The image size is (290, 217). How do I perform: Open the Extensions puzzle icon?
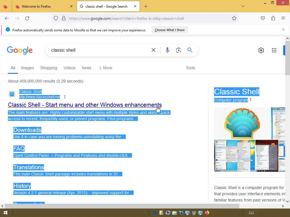pos(273,18)
